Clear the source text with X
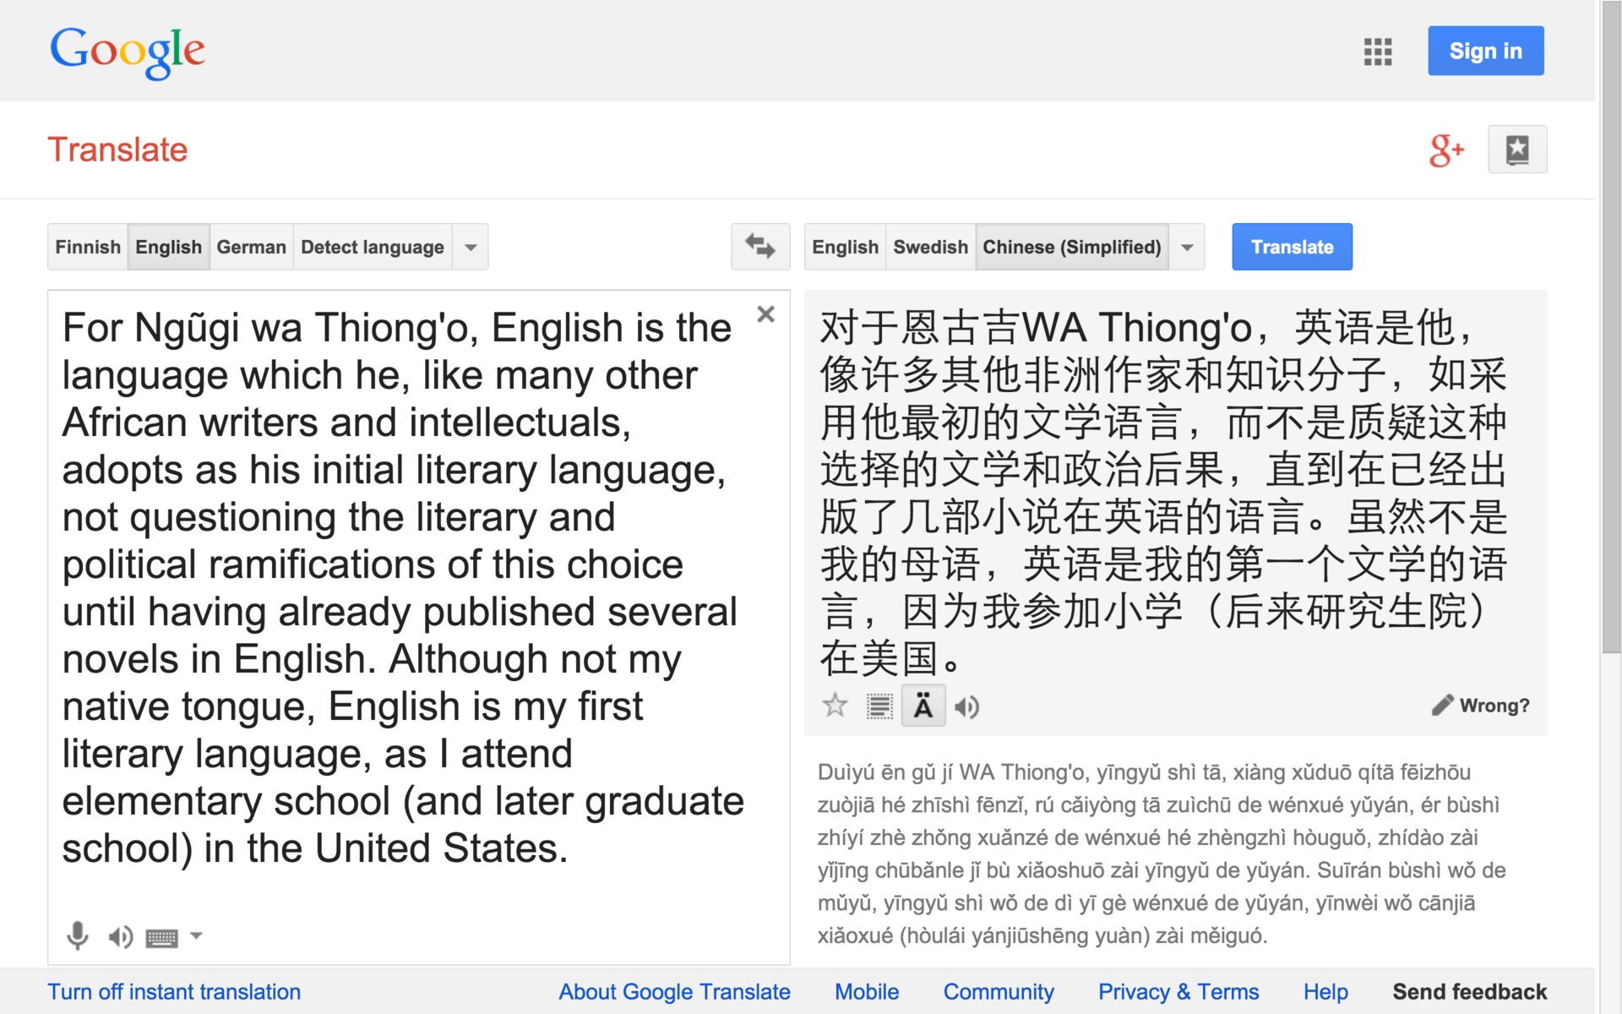Image resolution: width=1622 pixels, height=1014 pixels. coord(765,314)
